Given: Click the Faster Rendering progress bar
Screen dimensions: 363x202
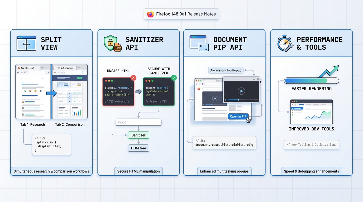Looking at the screenshot, I should click(311, 81).
